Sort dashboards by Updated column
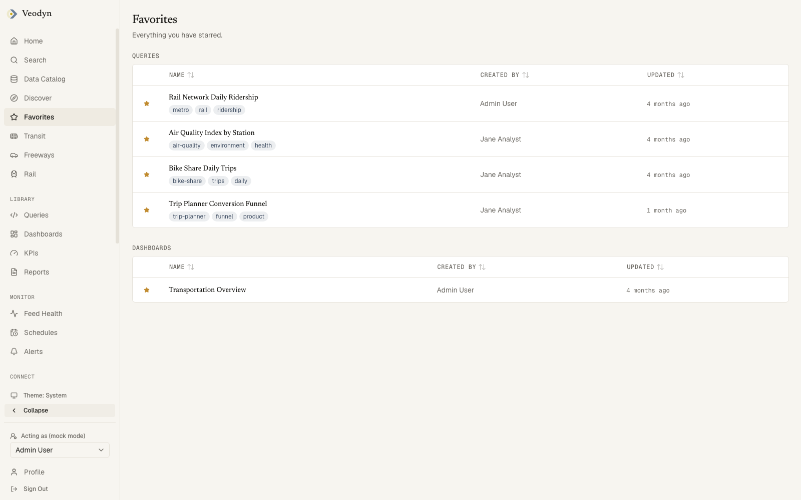Screen dimensions: 801x500 pyautogui.click(x=645, y=267)
